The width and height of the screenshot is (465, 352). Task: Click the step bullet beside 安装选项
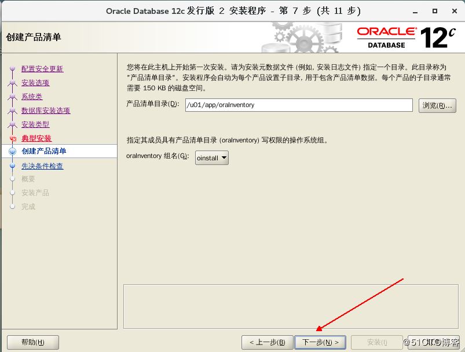pyautogui.click(x=13, y=83)
